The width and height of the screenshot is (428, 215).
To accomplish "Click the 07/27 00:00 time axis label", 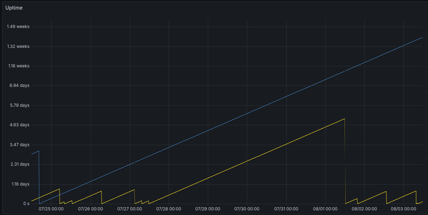I will coord(130,209).
